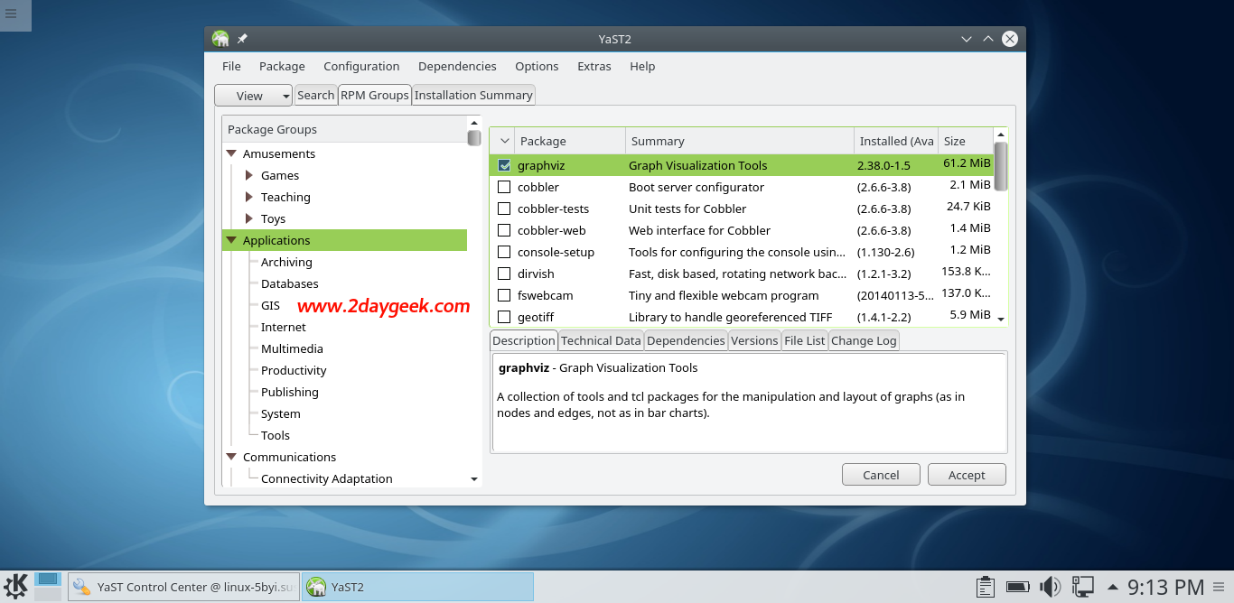Open the File menu
1234x603 pixels.
click(231, 66)
